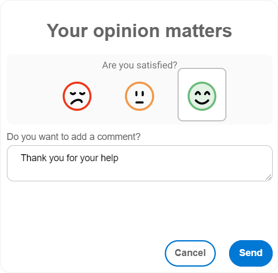This screenshot has width=278, height=273.
Task: Choose the orange neutral face rating
Action: click(x=140, y=96)
